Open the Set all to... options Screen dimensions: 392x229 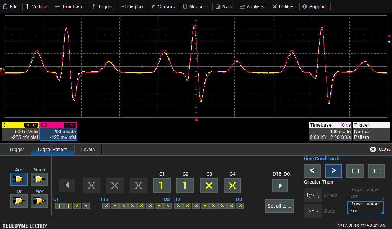click(x=279, y=206)
